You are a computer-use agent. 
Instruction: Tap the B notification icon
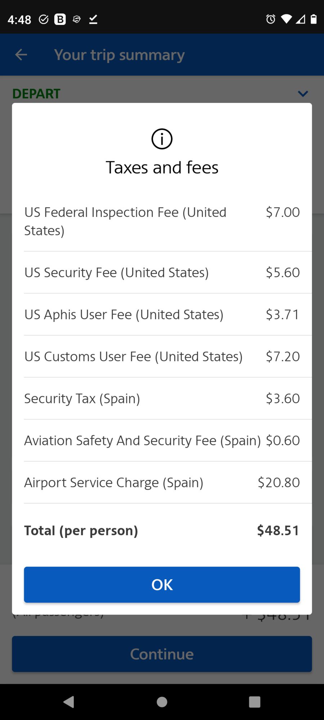(60, 19)
